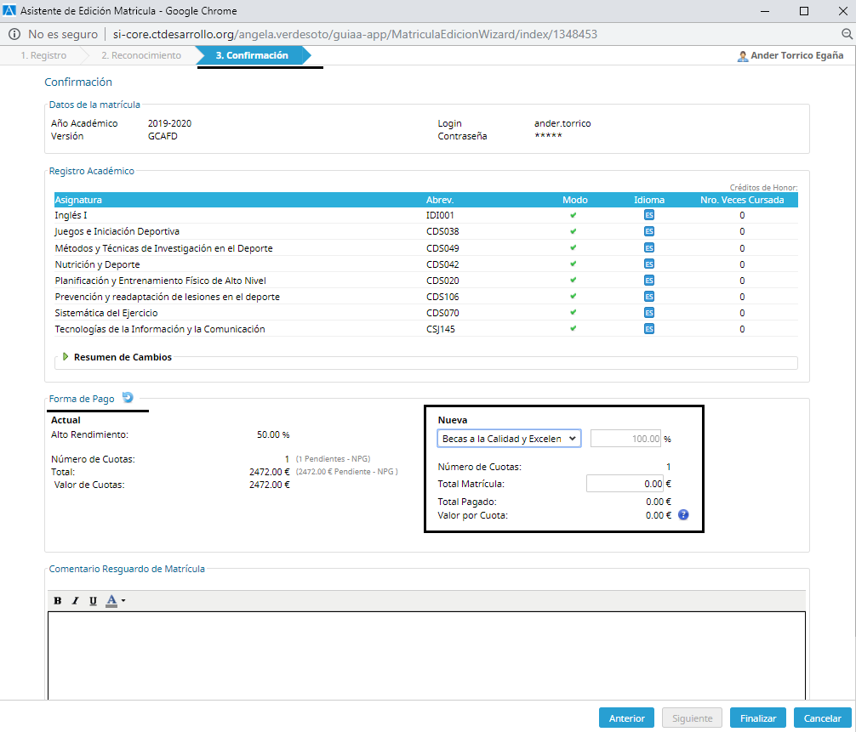Image resolution: width=856 pixels, height=732 pixels.
Task: Click the Total Matrícula input field
Action: click(x=625, y=483)
